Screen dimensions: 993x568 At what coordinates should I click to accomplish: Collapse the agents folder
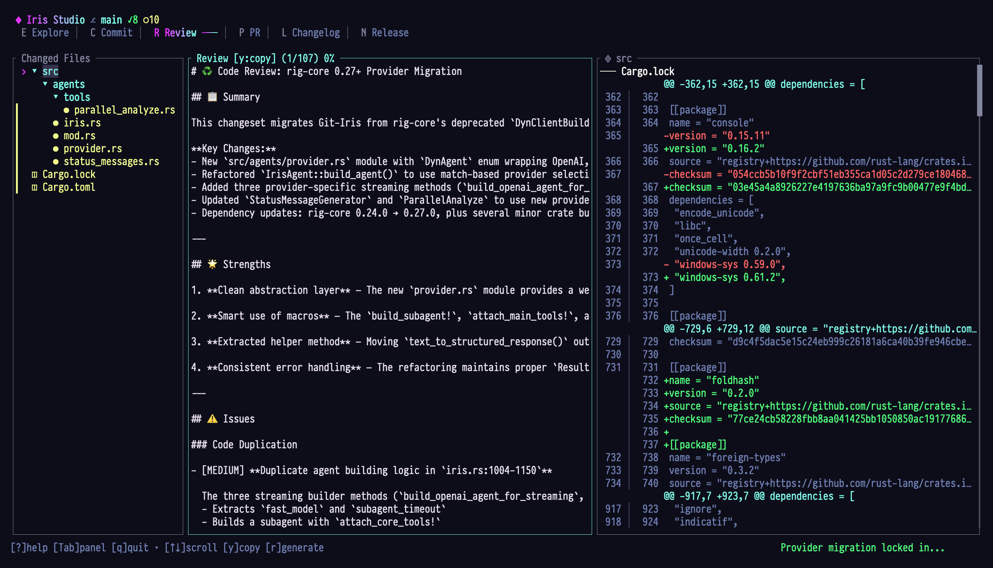point(45,84)
